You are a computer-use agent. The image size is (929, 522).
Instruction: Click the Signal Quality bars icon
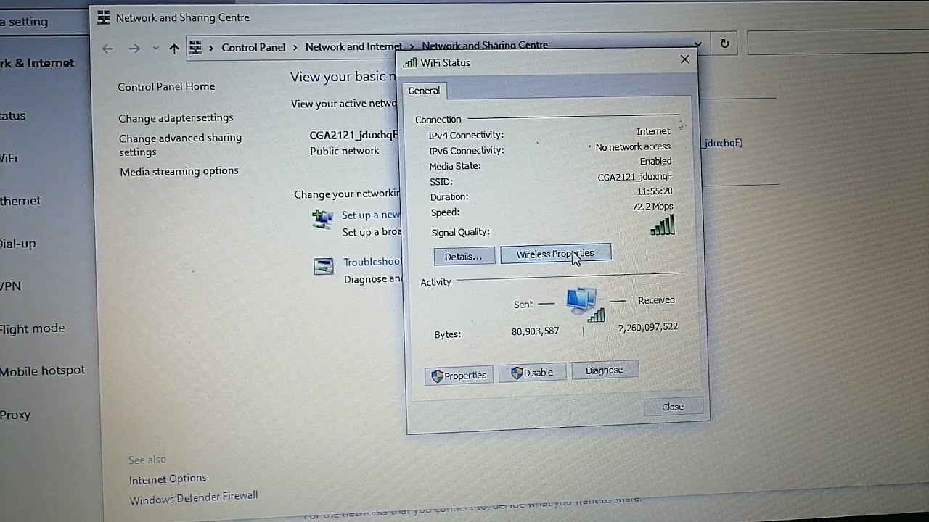pyautogui.click(x=663, y=226)
